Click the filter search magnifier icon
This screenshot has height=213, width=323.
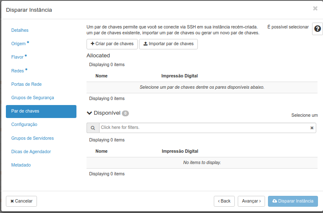93,128
